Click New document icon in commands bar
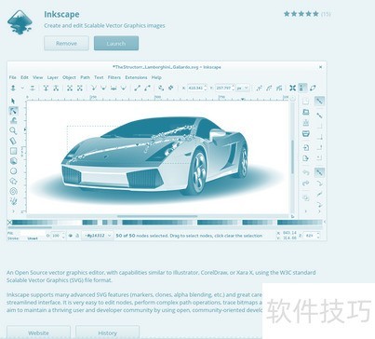The height and width of the screenshot is (339, 375). pyautogui.click(x=305, y=102)
